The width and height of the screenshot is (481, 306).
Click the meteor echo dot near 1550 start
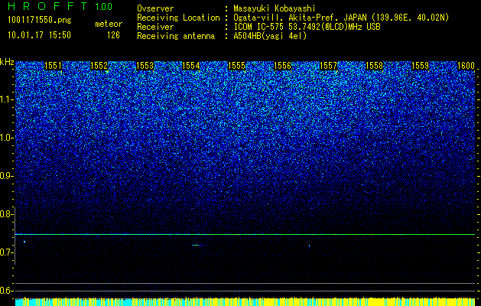tap(24, 242)
